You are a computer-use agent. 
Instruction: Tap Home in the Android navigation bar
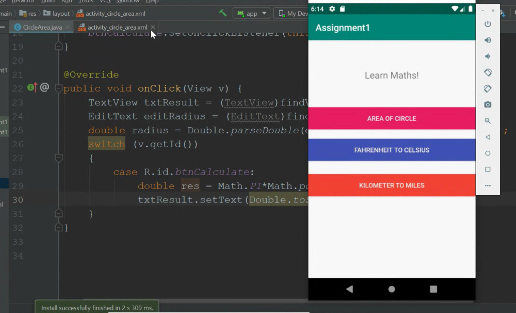coord(392,289)
